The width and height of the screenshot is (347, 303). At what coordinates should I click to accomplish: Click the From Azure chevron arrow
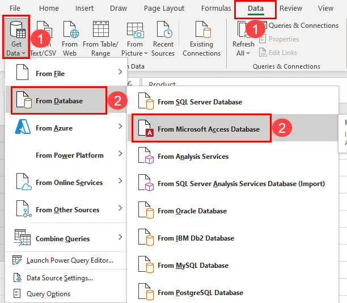pyautogui.click(x=120, y=126)
